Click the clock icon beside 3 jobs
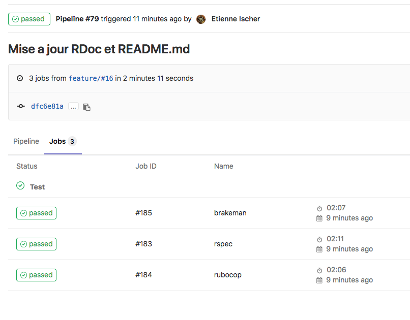Screen dimensions: 410x320 pos(20,79)
